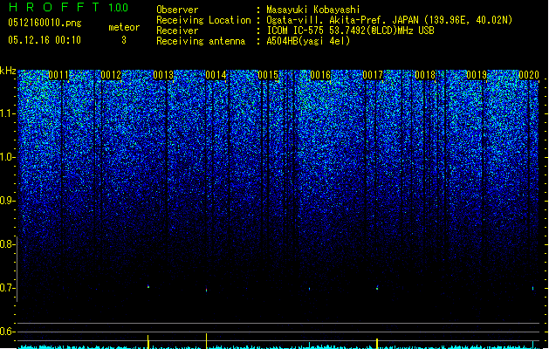
Task: Click the 0015 time marker
Action: coord(268,75)
